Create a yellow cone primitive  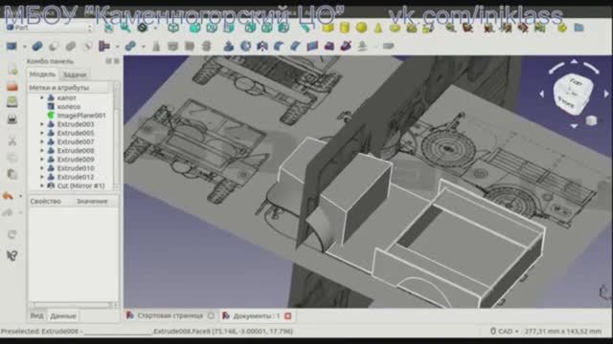tap(378, 28)
